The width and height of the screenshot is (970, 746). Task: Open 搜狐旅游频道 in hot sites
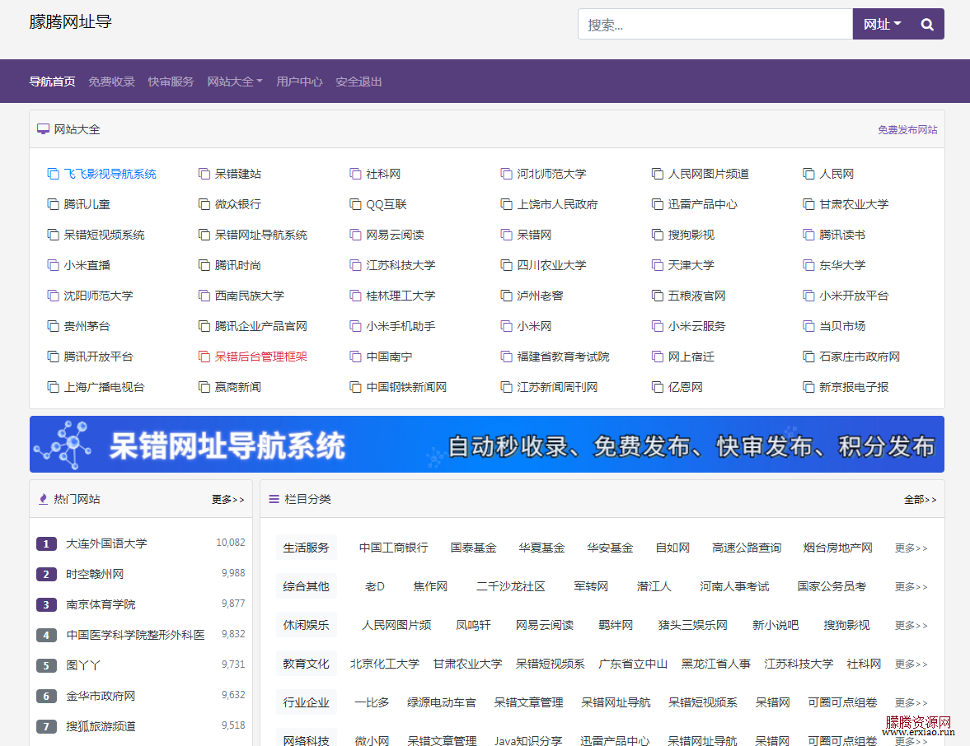coord(101,726)
